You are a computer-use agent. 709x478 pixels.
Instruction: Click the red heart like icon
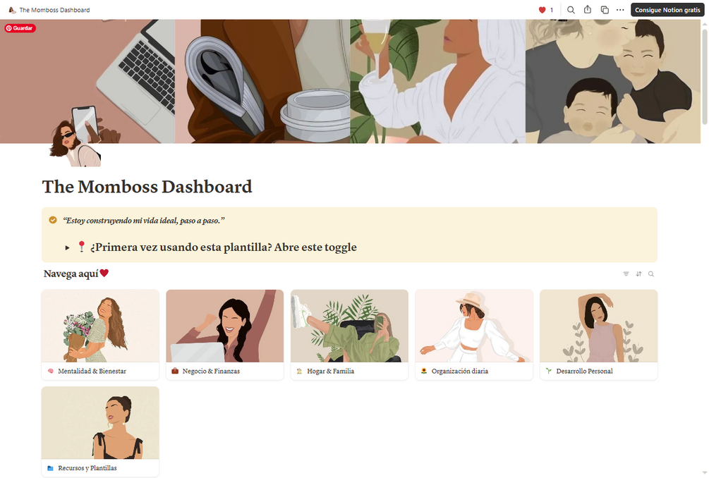[x=542, y=10]
